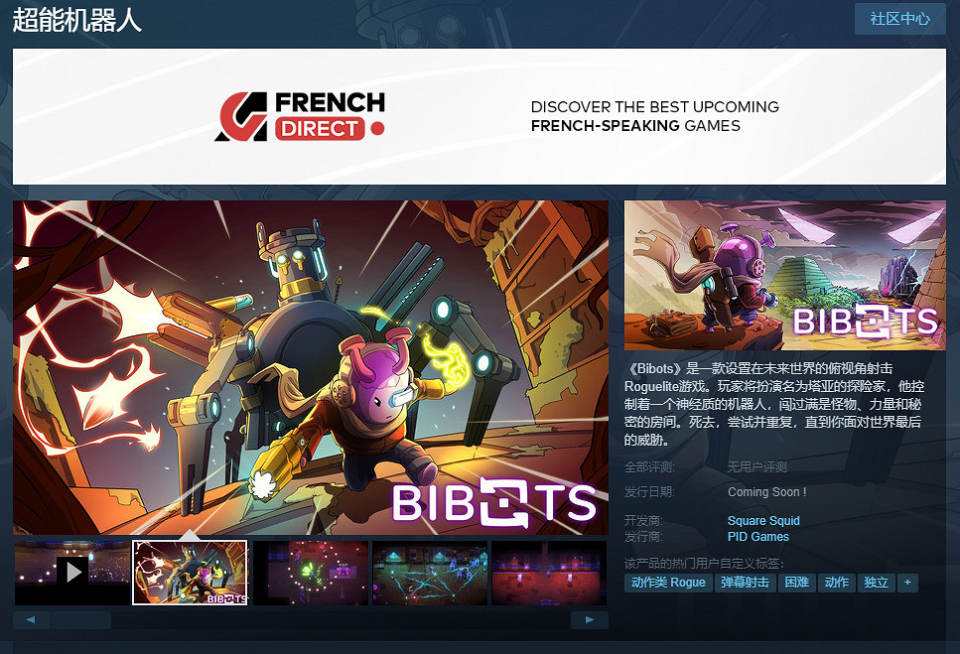Image resolution: width=960 pixels, height=654 pixels.
Task: Open the 社区中心 community hub
Action: [x=900, y=19]
